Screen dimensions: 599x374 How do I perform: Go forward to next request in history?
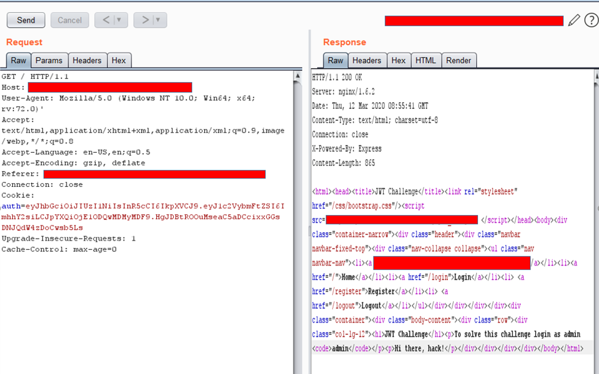[145, 20]
